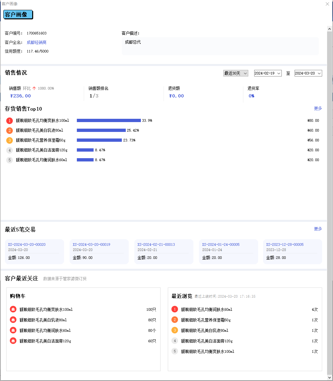Click rank 1 badge in 最近浏览 list
The width and height of the screenshot is (333, 381).
point(175,309)
